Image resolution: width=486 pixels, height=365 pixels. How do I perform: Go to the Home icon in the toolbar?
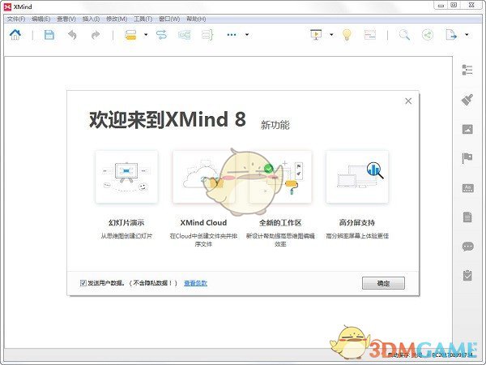15,34
